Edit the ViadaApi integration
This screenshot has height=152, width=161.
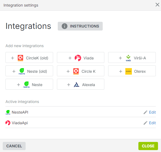coord(152,123)
